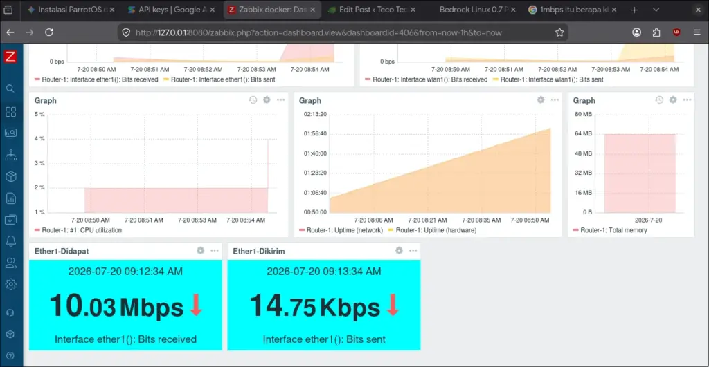This screenshot has height=367, width=709.
Task: Open the browser account profile icon
Action: pyautogui.click(x=637, y=32)
